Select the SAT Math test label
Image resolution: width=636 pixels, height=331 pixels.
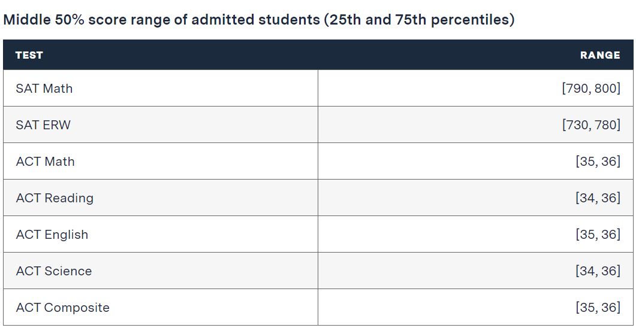click(x=44, y=89)
